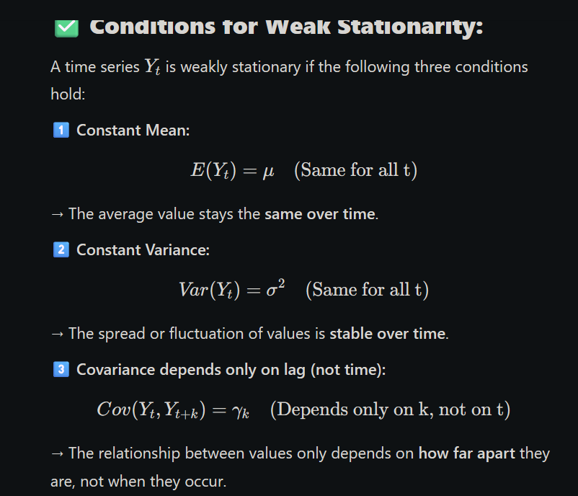Click the arrow before 'The spread or fluctuation'

point(57,334)
